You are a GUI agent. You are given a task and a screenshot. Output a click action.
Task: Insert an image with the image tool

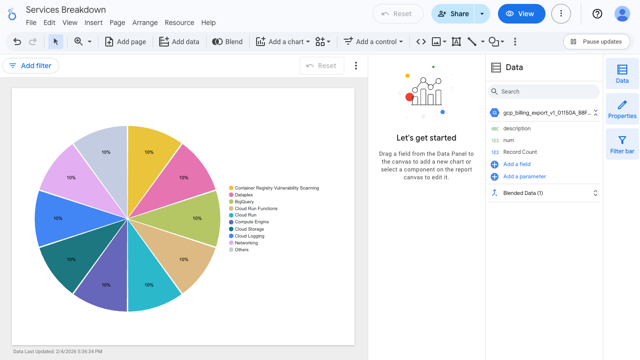pos(436,42)
